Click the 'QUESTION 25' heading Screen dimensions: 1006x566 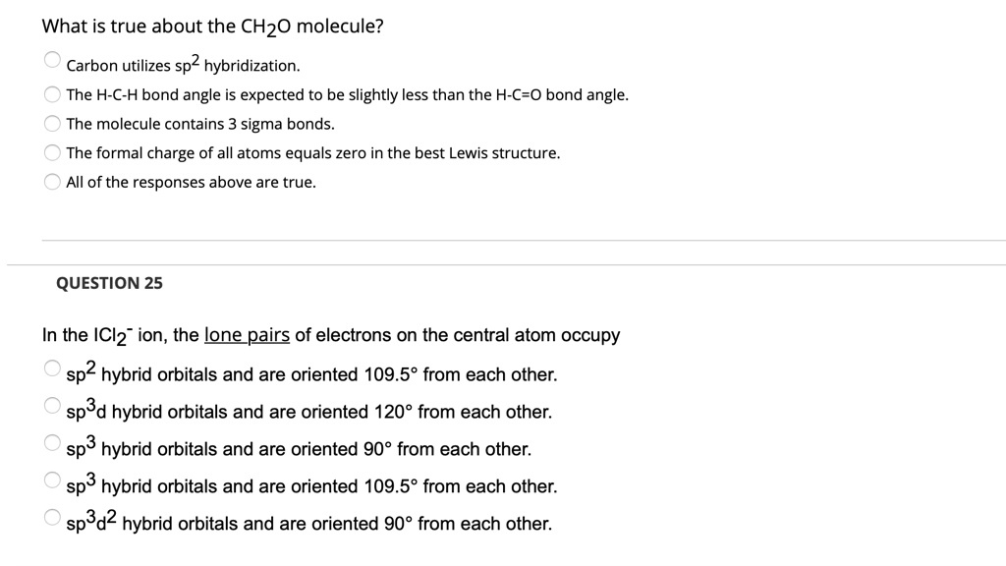pos(110,283)
